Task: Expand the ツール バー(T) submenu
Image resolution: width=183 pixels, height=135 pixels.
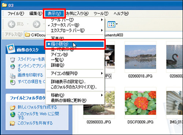Action: tap(75, 20)
